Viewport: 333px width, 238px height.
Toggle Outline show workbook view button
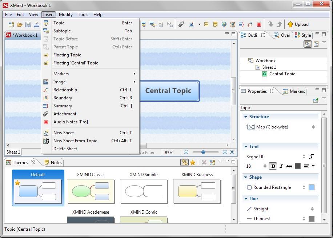(x=308, y=44)
